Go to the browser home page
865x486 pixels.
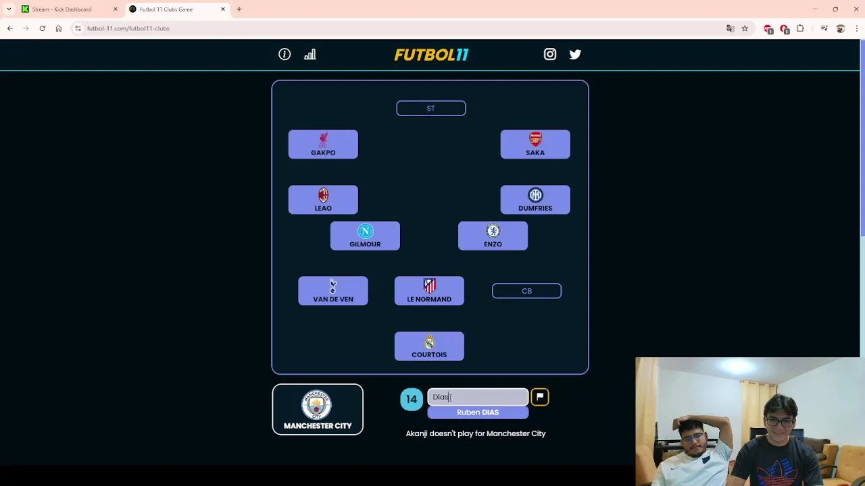pyautogui.click(x=59, y=28)
